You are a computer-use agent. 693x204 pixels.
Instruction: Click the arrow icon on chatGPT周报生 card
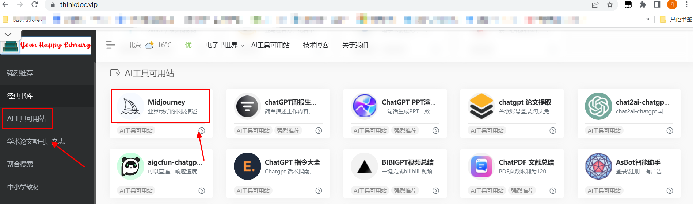coord(319,130)
